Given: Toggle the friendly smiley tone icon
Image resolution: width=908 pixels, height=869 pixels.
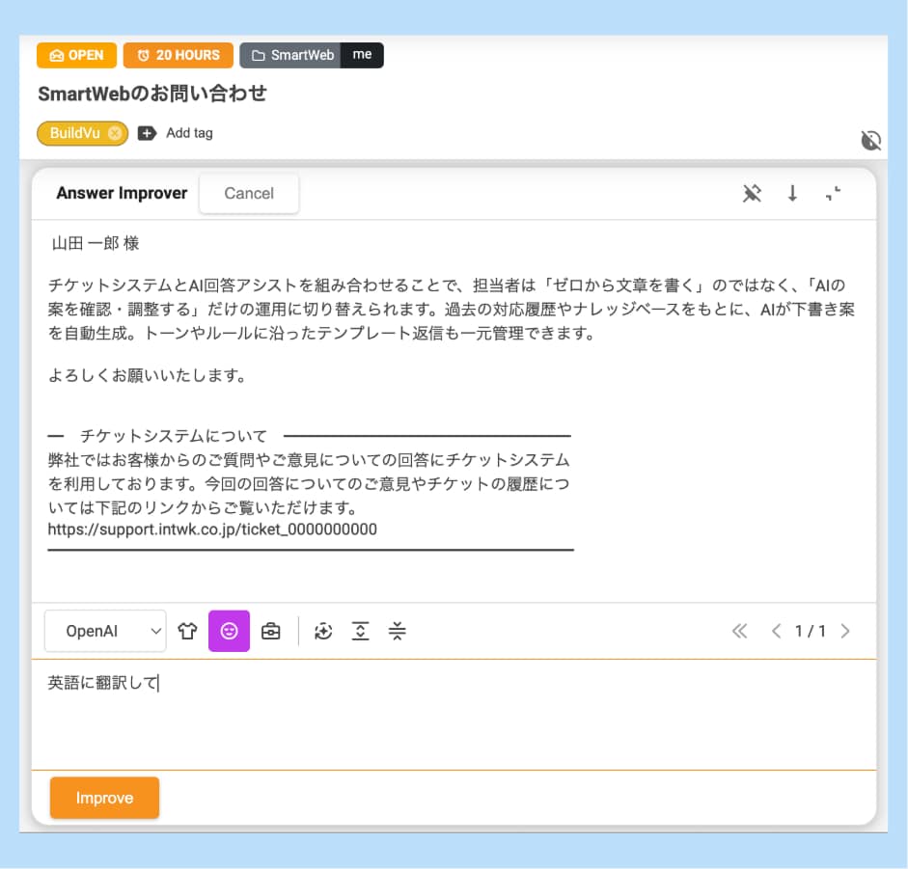Looking at the screenshot, I should pyautogui.click(x=231, y=631).
